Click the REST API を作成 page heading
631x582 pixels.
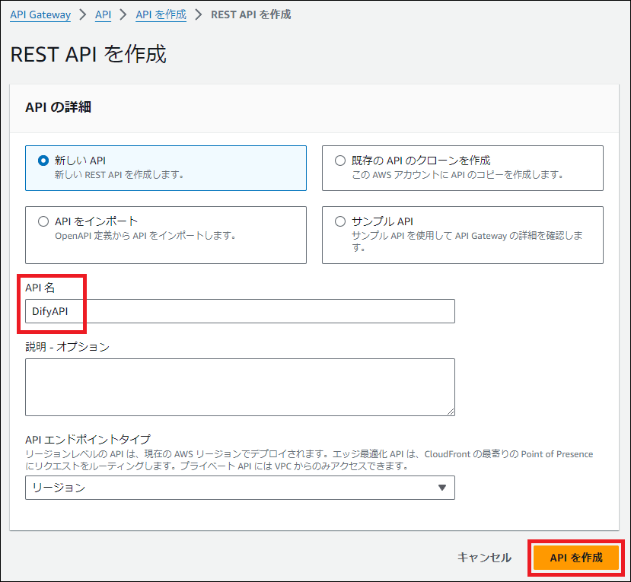[88, 55]
